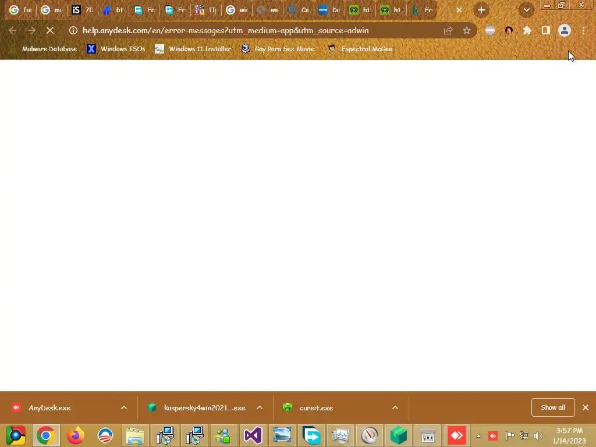Switch to the iS tab labeled '70'
The width and height of the screenshot is (596, 447).
[83, 10]
